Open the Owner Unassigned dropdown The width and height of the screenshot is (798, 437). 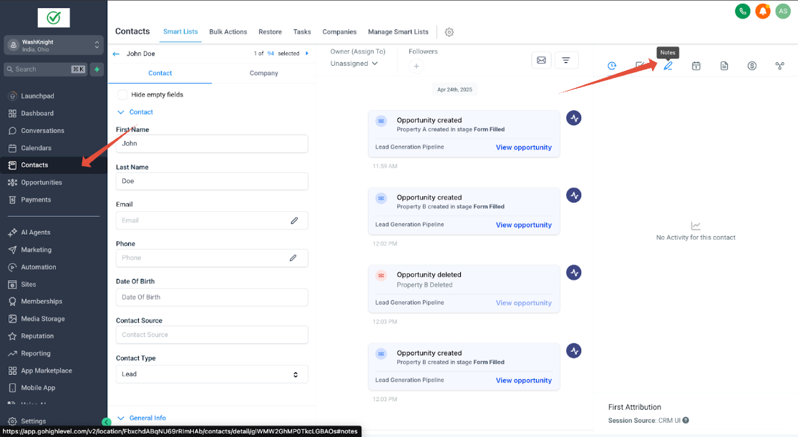354,64
